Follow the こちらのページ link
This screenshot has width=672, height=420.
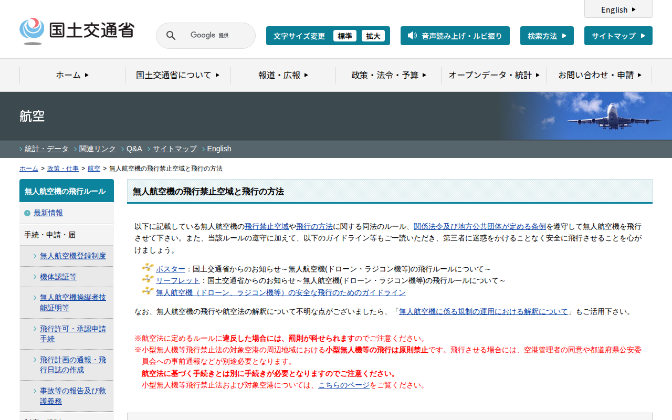pos(344,385)
